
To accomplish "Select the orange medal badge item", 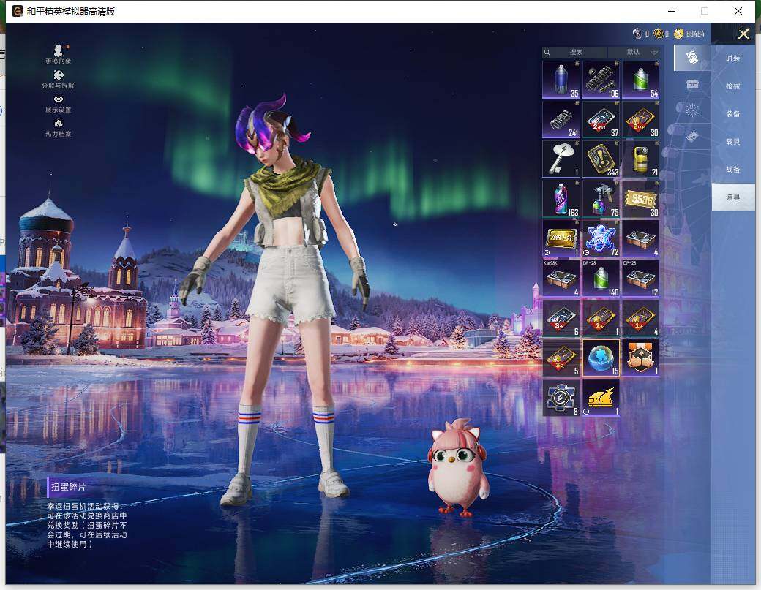I will (x=641, y=358).
